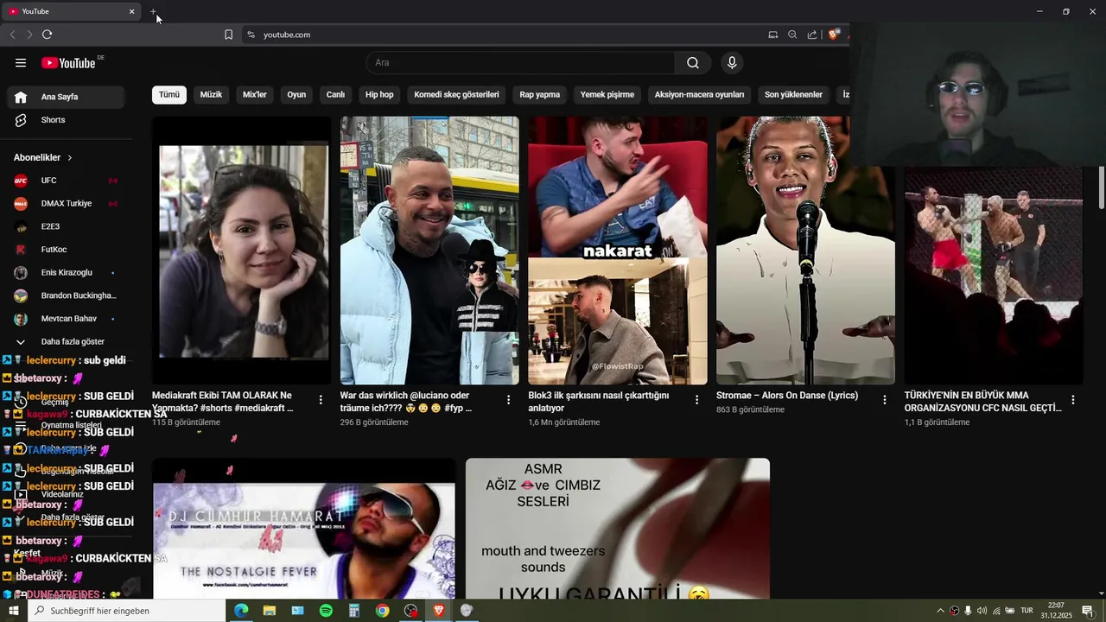Viewport: 1106px width, 622px height.
Task: Reload the page with the refresh icon
Action: coord(47,35)
